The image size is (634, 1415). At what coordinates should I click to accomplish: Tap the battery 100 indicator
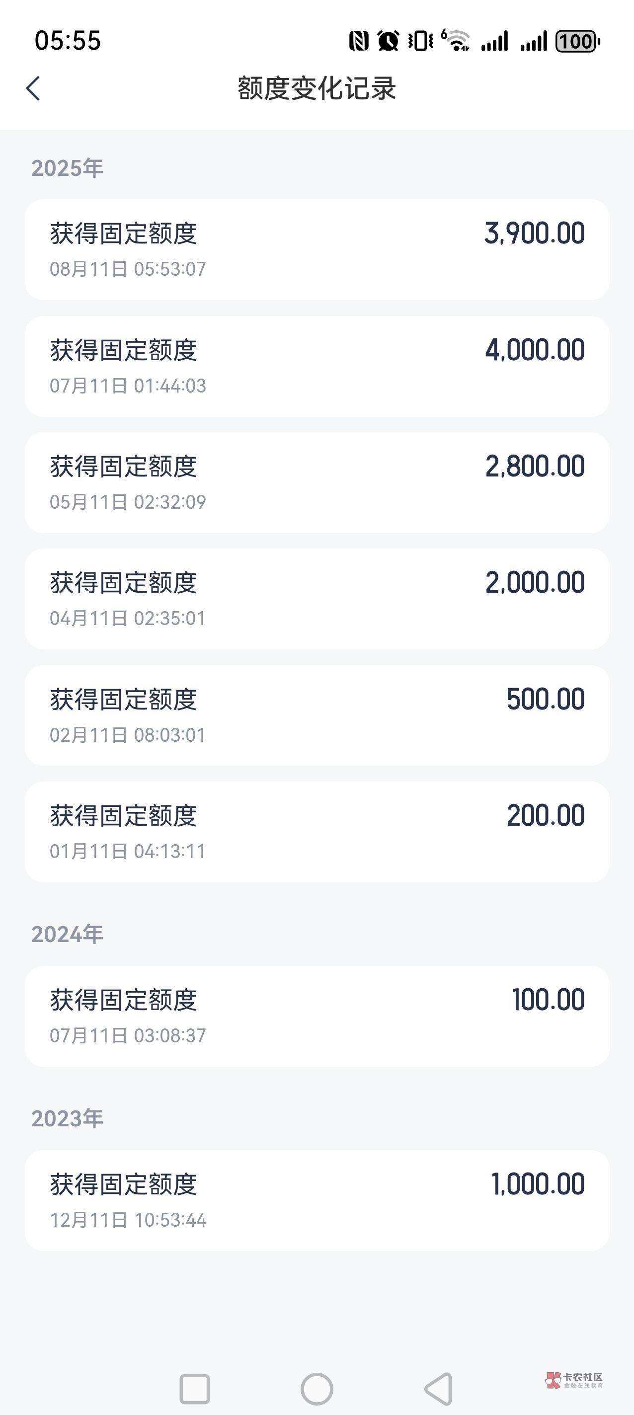[577, 41]
